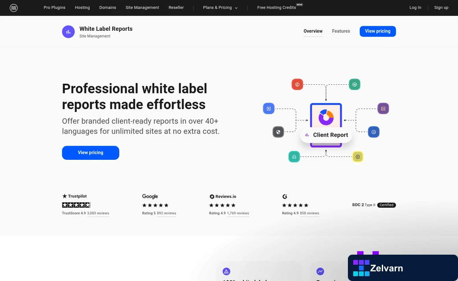Open Free Hosting Credits link
The height and width of the screenshot is (281, 458).
click(x=277, y=7)
